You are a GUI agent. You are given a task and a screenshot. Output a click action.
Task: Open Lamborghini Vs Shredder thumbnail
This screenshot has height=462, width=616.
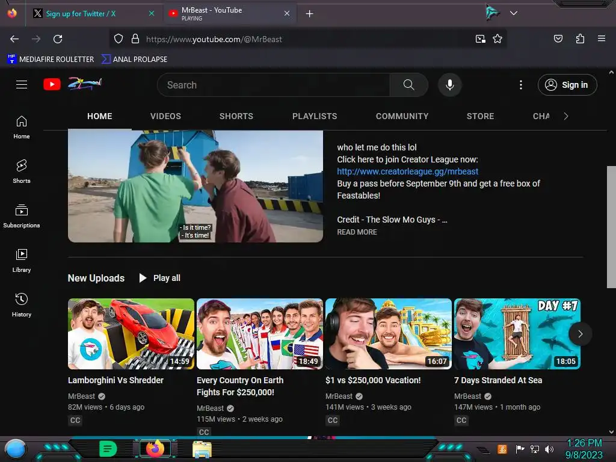click(x=131, y=334)
